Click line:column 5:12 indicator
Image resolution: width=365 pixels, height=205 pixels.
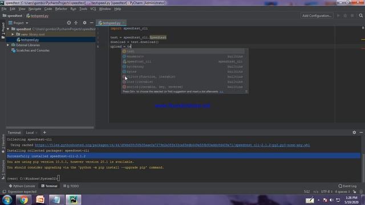point(307,192)
